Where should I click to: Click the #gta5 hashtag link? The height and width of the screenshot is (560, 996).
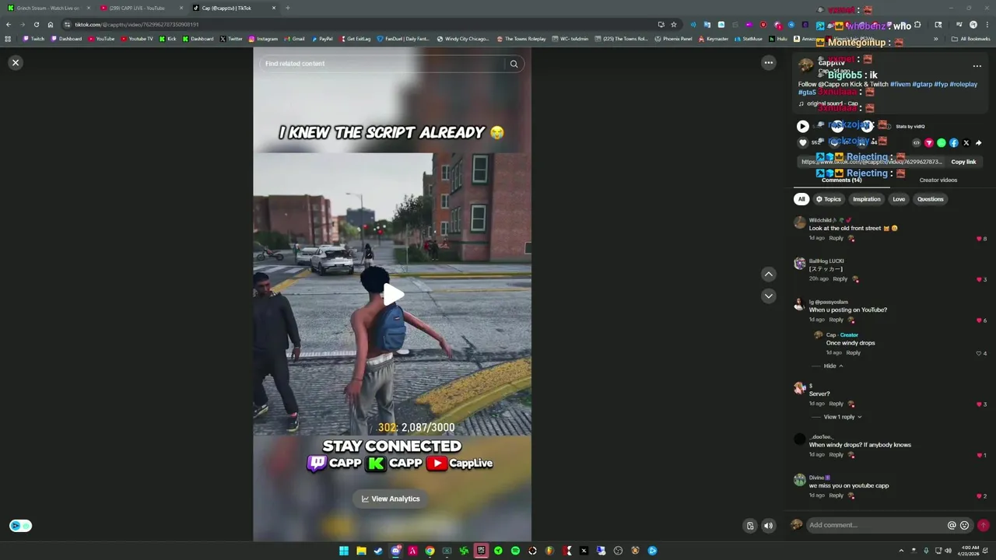click(x=807, y=93)
